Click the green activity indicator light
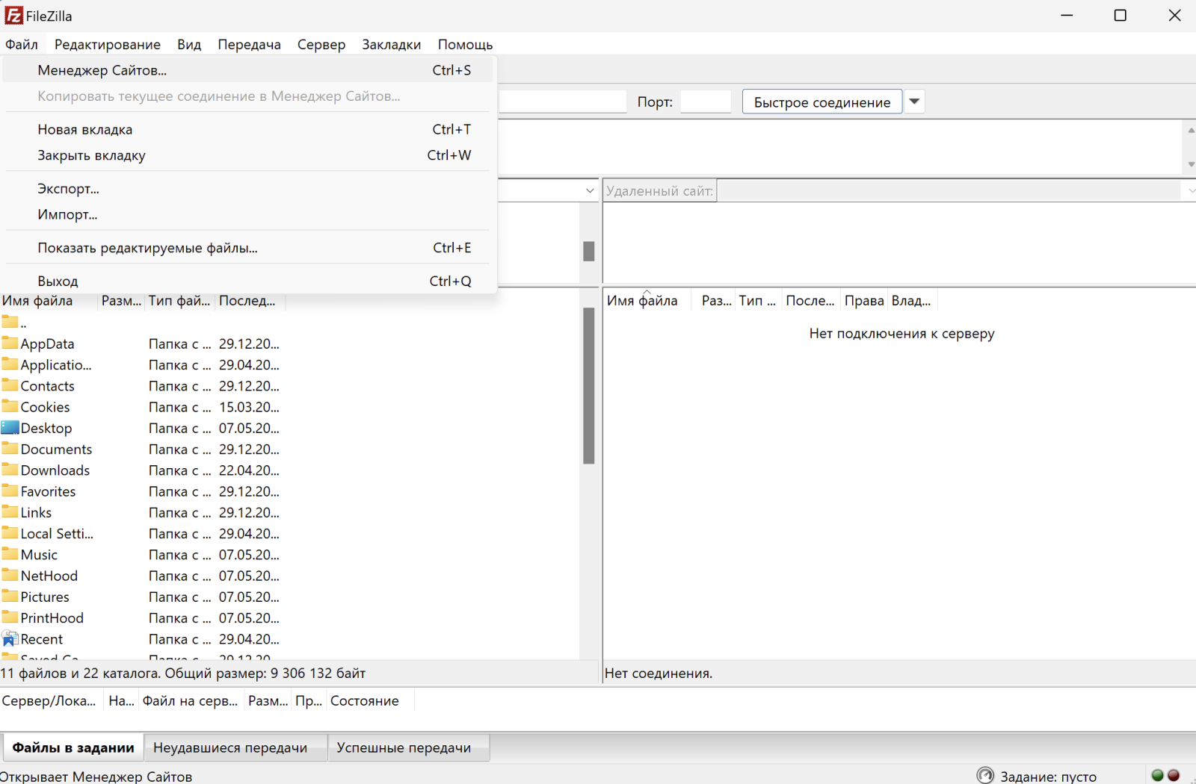 pos(1158,776)
